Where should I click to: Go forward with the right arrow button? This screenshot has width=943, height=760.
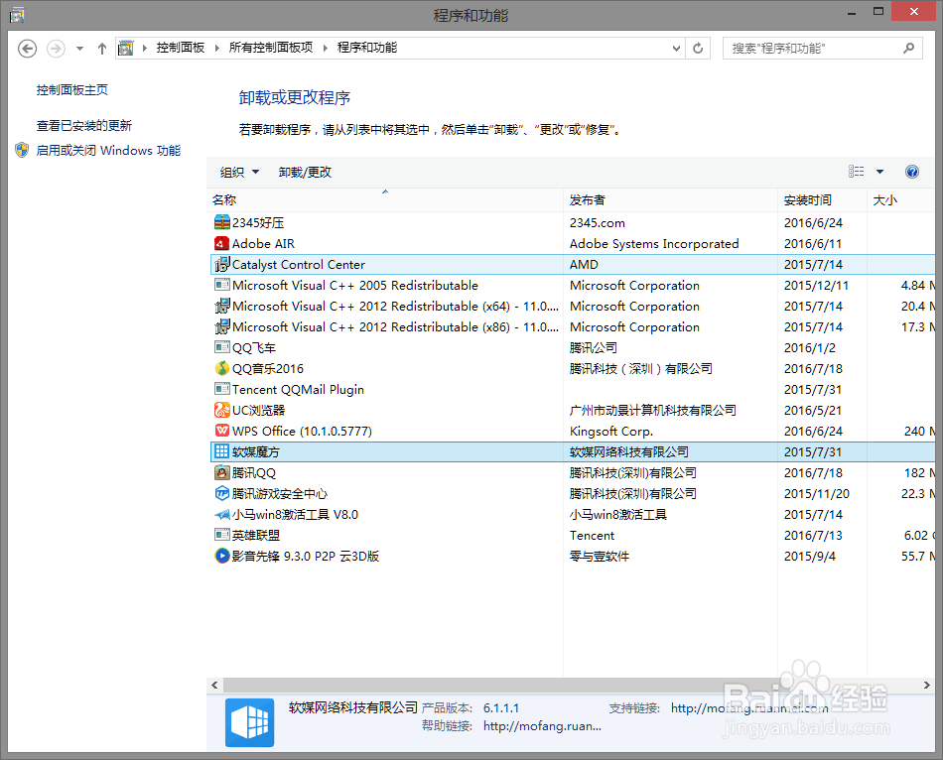(x=56, y=48)
